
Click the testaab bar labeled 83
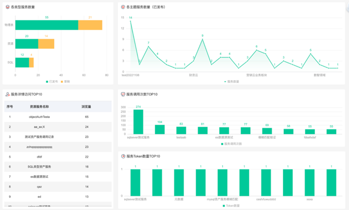181,130
